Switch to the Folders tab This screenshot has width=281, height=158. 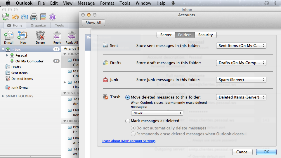(x=185, y=35)
